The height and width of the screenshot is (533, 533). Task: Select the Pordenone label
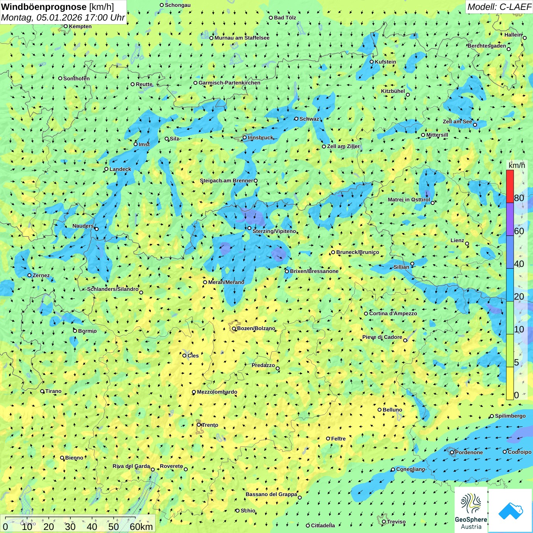(469, 452)
